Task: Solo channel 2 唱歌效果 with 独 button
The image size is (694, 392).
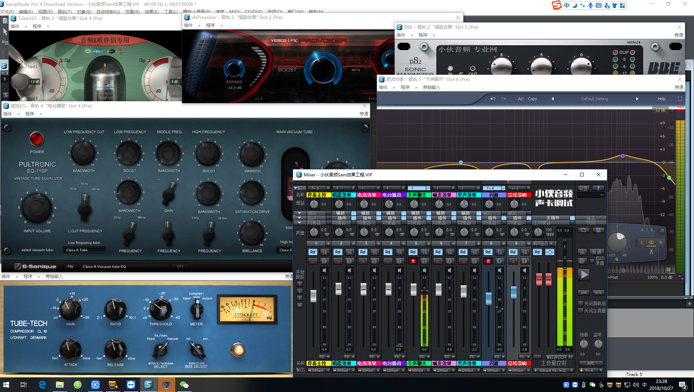Action: pyautogui.click(x=349, y=252)
